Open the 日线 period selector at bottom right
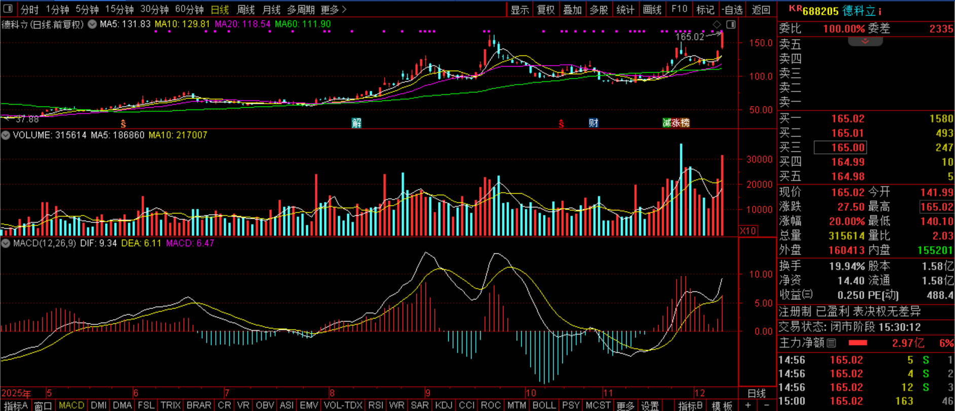The width and height of the screenshot is (955, 411). tap(757, 393)
